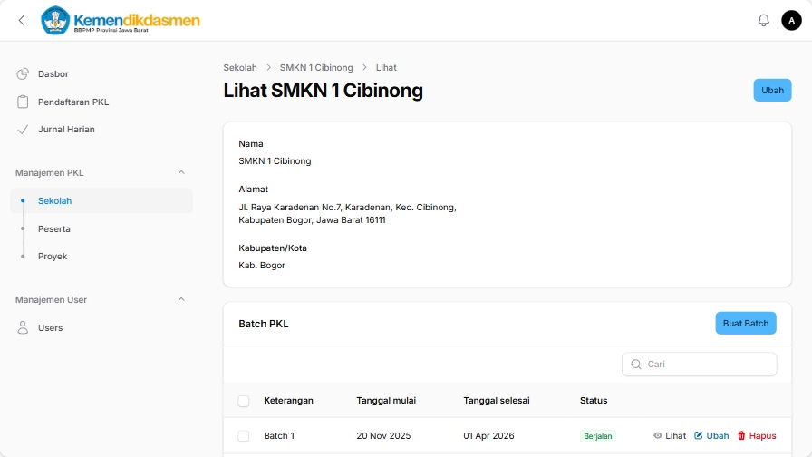Image resolution: width=812 pixels, height=457 pixels.
Task: Click the Jurnal Harian checkmark icon
Action: pos(23,130)
